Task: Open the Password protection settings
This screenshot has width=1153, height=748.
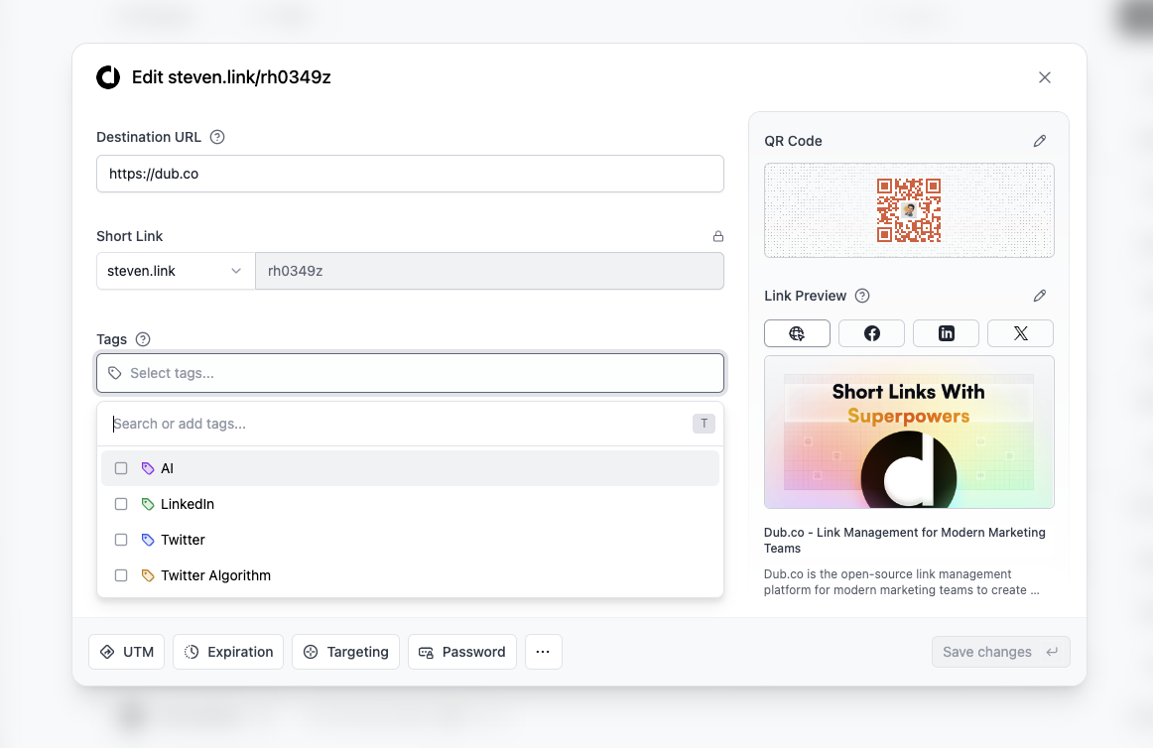Action: coord(462,652)
